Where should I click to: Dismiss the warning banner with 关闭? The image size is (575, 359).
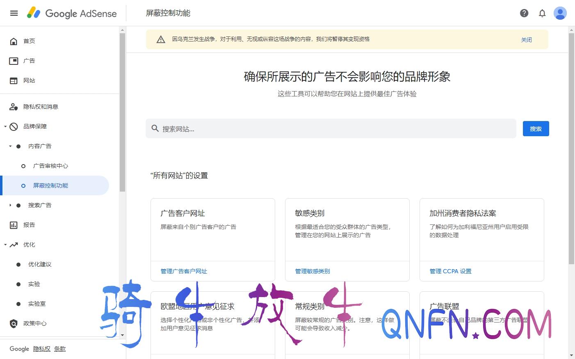point(526,40)
